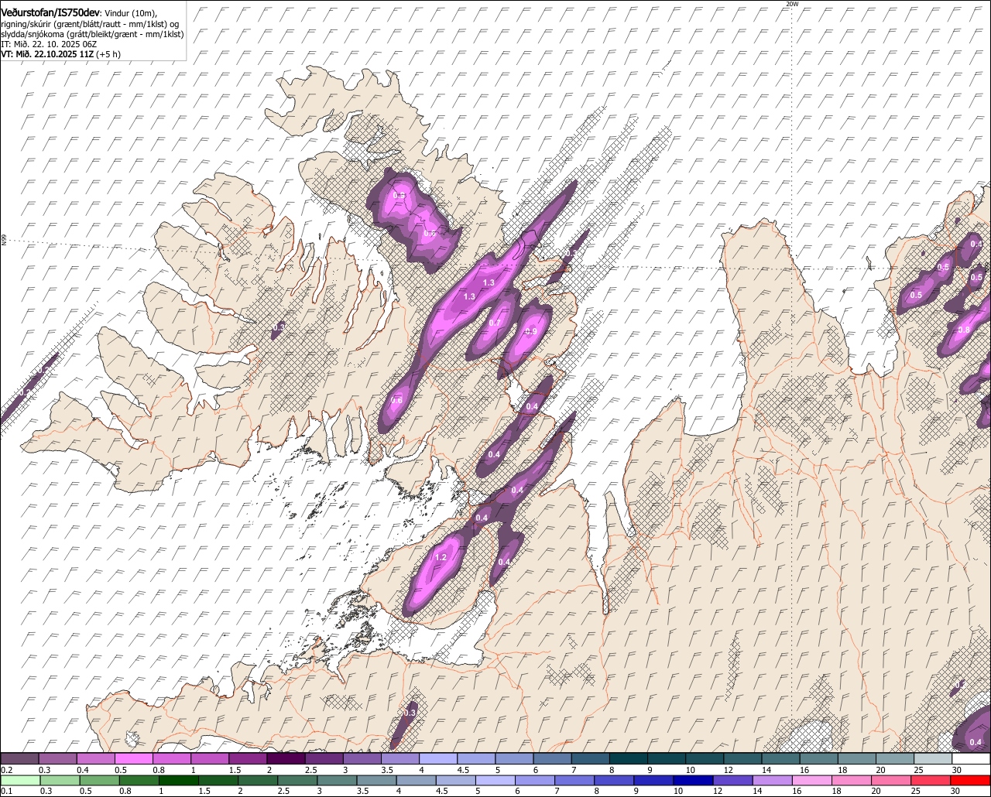The image size is (991, 797).
Task: Click the 'slydda/snjókoma' snow legend line
Action: [x=92, y=34]
